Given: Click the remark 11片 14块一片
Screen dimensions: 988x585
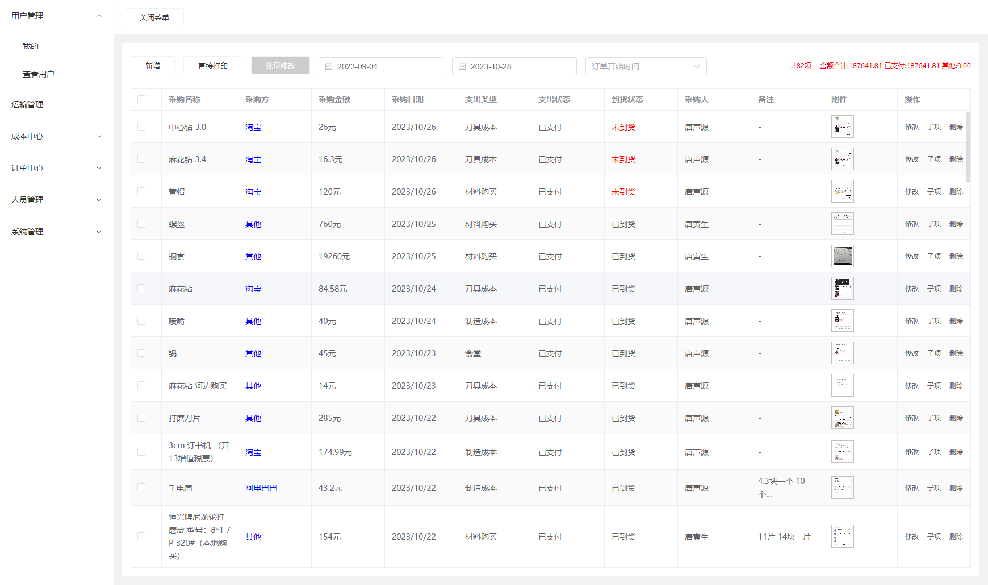Looking at the screenshot, I should point(784,537).
